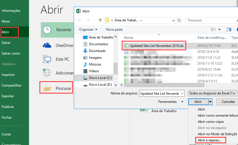The height and width of the screenshot is (145, 238).
Task: Open Compartilhar in the sidebar
Action: pos(12,85)
